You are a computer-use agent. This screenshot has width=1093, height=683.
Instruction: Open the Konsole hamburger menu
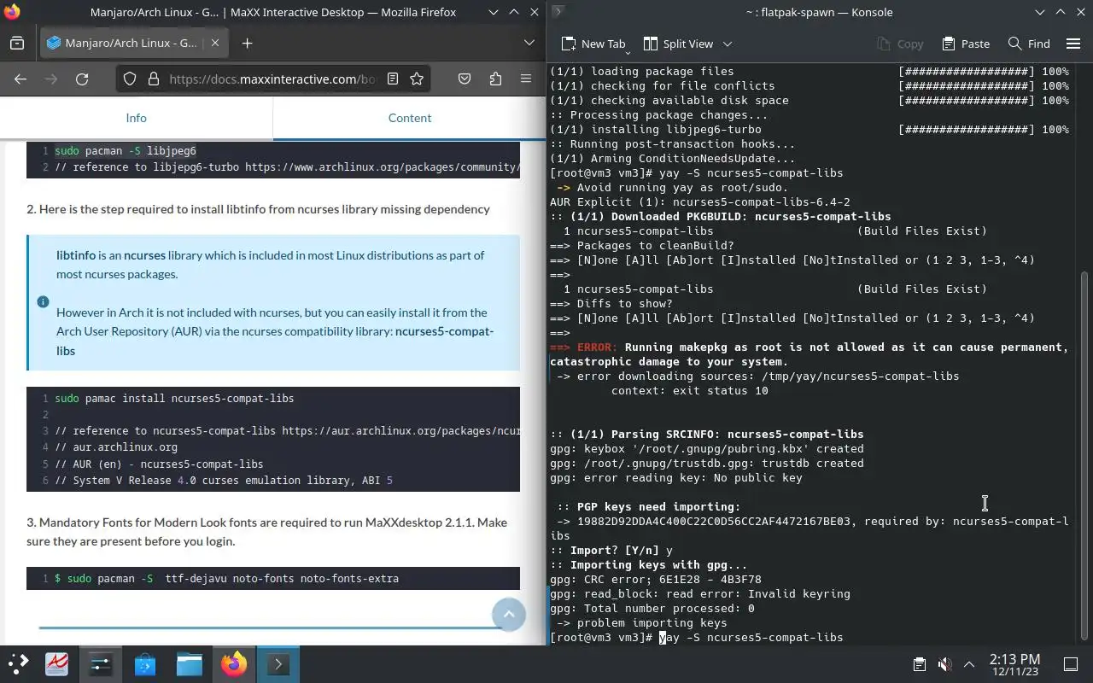pyautogui.click(x=1074, y=44)
